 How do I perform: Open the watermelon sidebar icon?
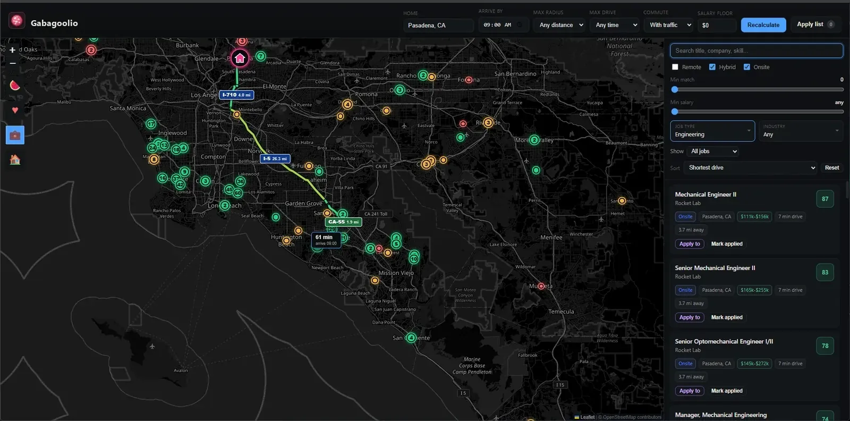[15, 86]
